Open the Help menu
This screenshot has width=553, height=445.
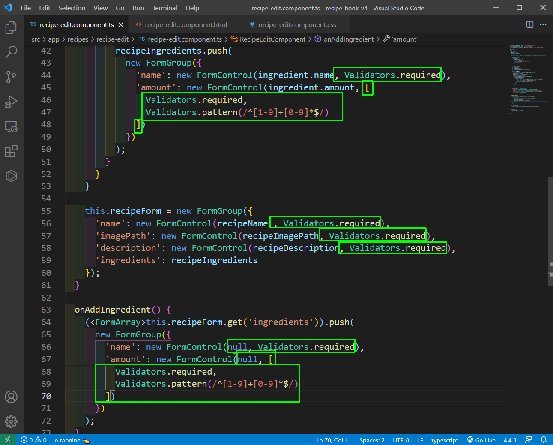[x=192, y=8]
